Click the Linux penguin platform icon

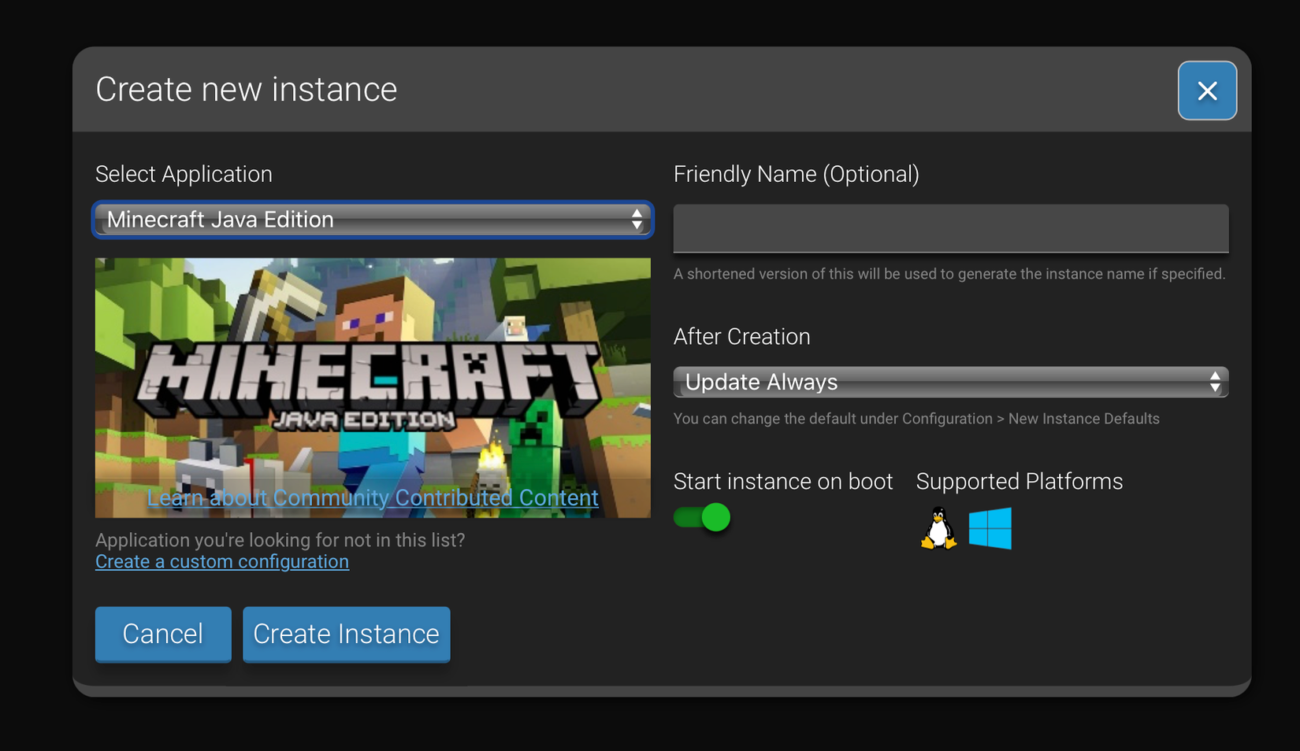938,528
